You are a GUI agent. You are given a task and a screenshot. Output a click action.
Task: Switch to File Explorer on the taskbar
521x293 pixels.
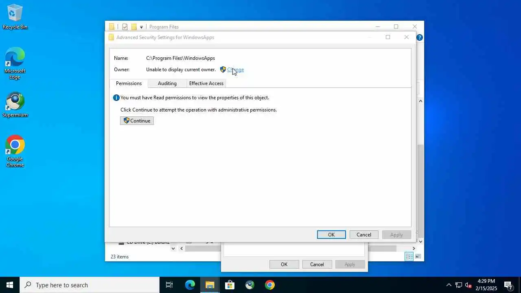click(210, 285)
